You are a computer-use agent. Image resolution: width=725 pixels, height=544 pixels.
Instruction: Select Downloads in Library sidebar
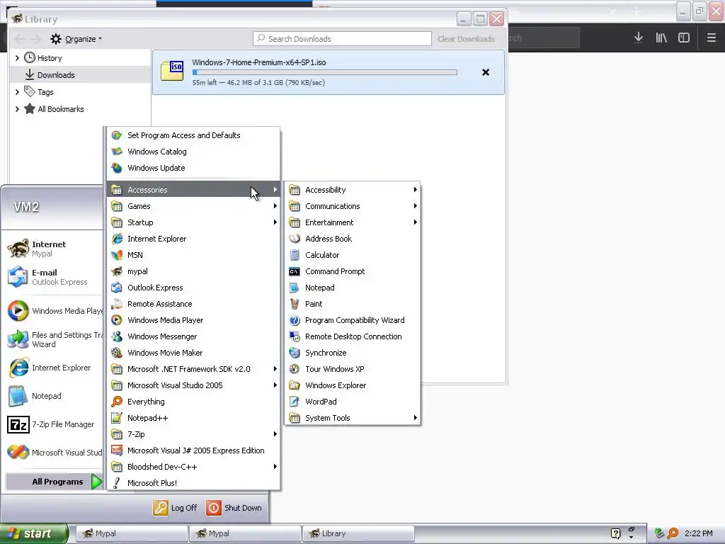(81, 75)
